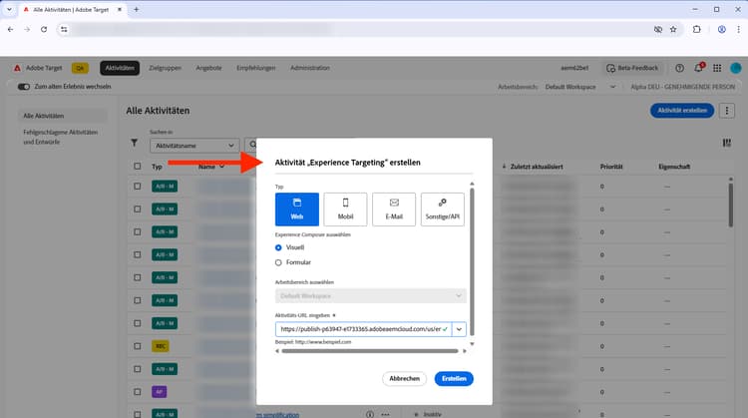Open the Administration tab
748x418 pixels.
pyautogui.click(x=310, y=68)
